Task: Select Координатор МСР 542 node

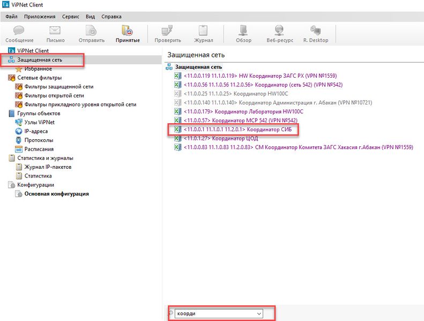Action: point(240,121)
